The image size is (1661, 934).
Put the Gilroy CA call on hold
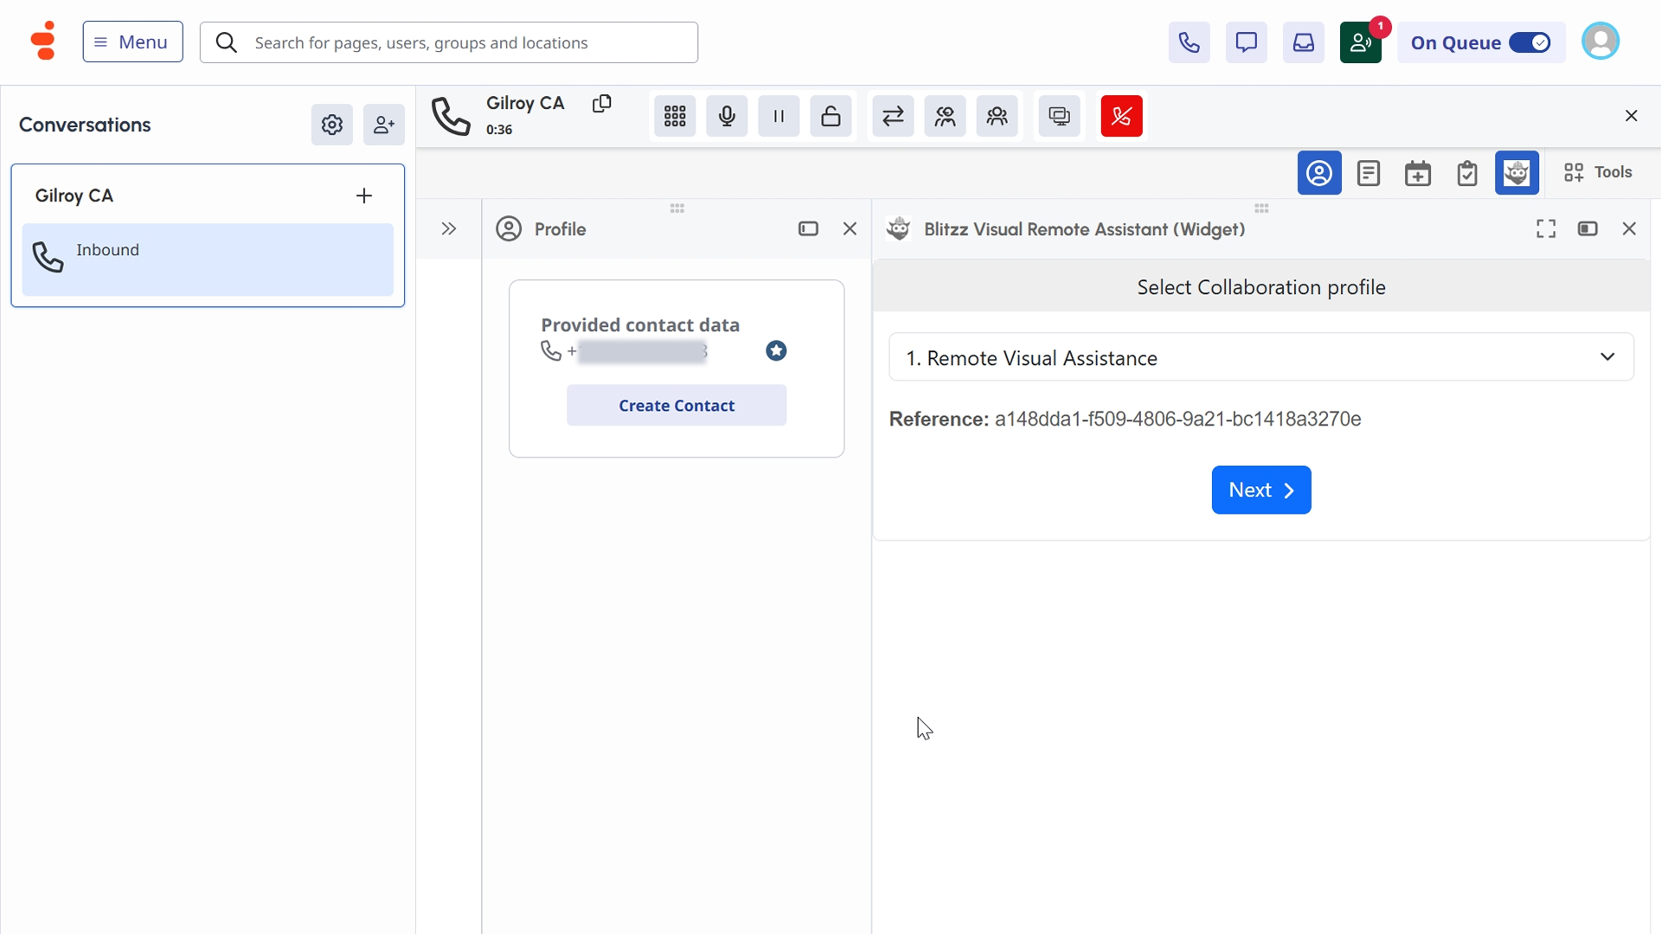pos(779,116)
